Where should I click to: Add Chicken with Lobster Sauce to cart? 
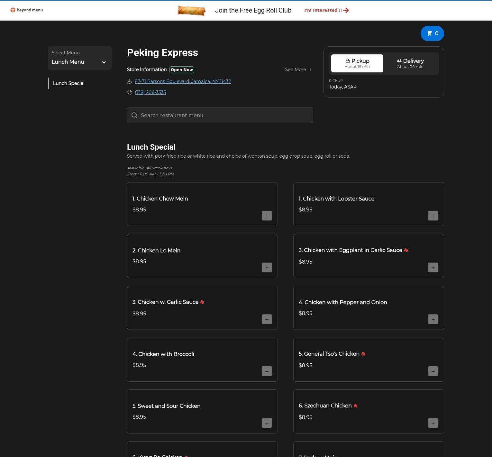[433, 216]
